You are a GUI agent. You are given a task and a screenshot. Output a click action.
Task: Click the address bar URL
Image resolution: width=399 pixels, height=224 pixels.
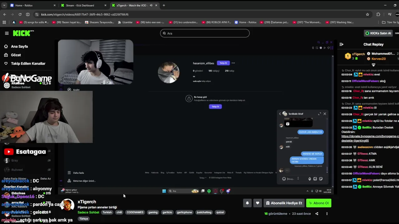[x=85, y=14]
